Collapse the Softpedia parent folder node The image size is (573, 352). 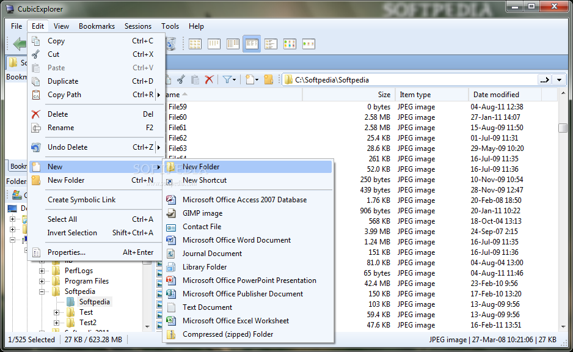(42, 291)
